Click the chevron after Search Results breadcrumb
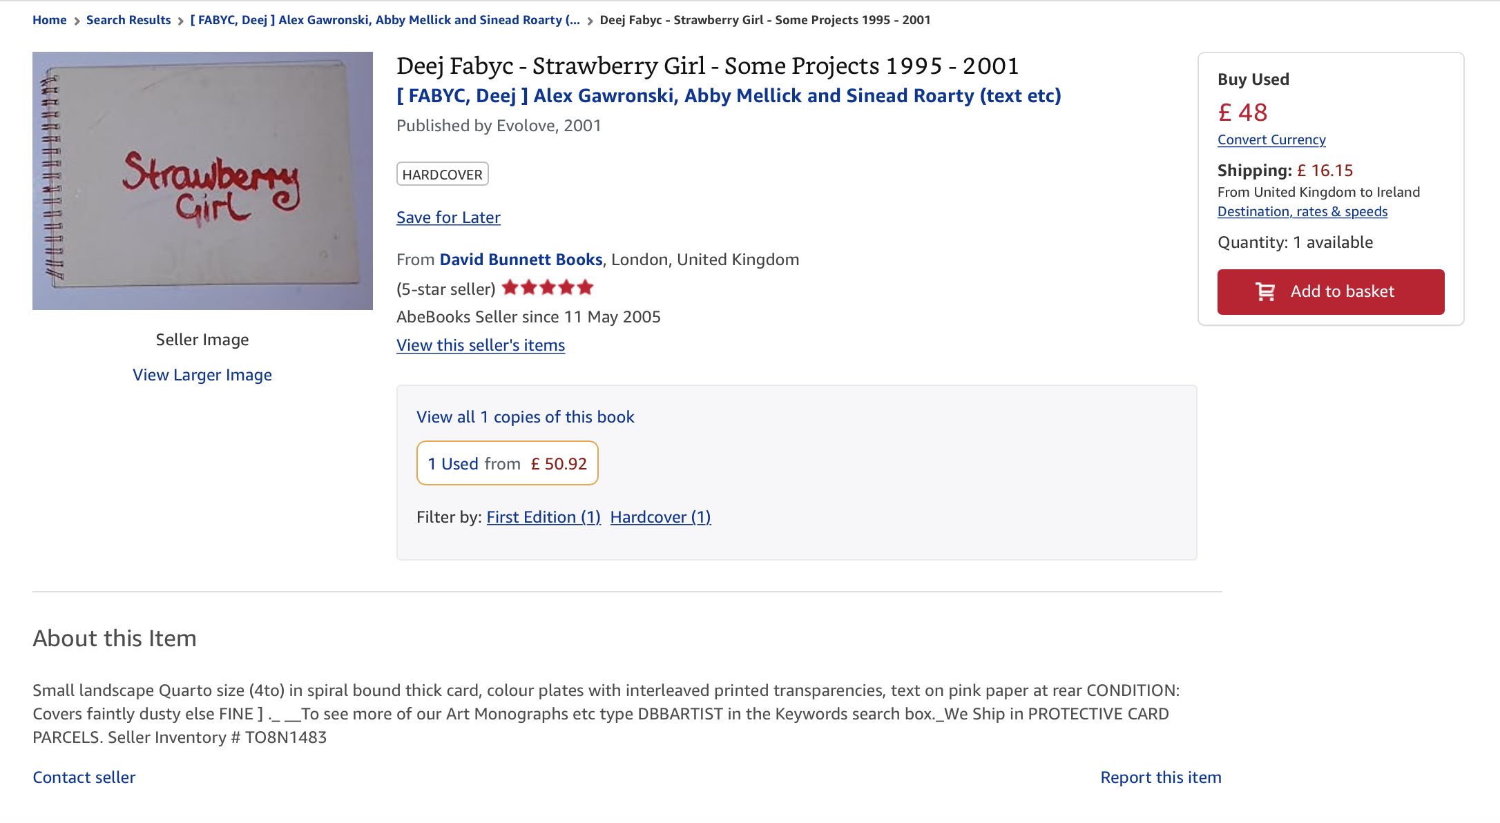The height and width of the screenshot is (823, 1500). click(x=181, y=21)
